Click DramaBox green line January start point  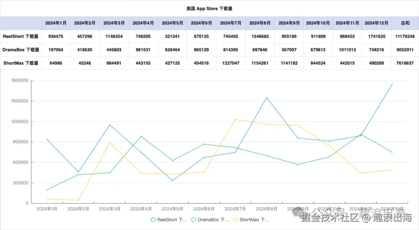(x=47, y=190)
